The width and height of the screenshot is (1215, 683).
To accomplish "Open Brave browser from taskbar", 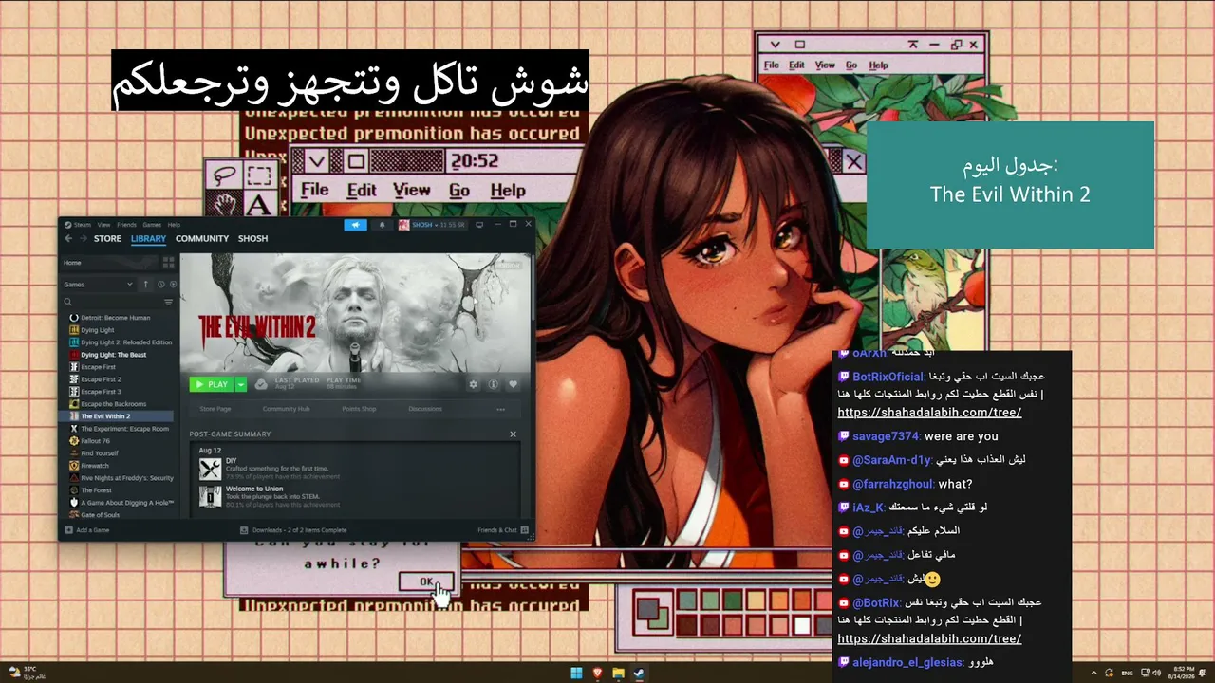I will 597,674.
